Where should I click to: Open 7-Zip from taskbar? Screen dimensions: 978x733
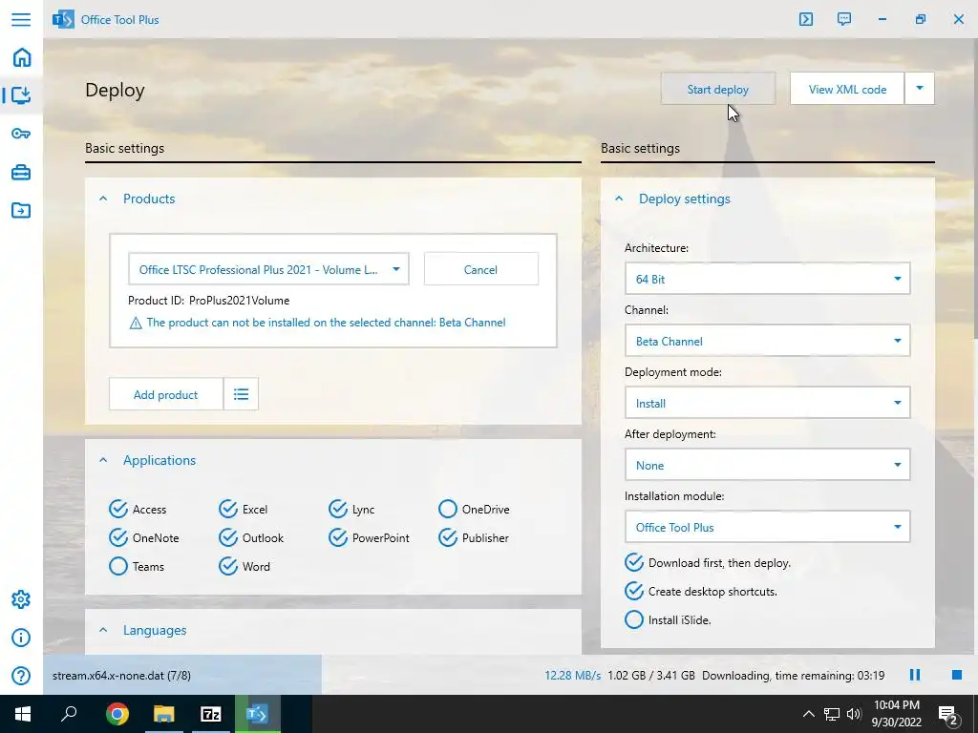[211, 714]
